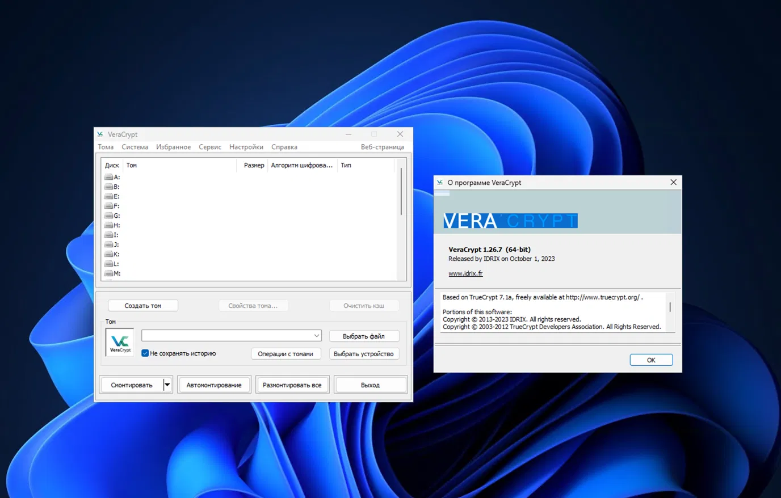Image resolution: width=781 pixels, height=498 pixels.
Task: Click the 'Copyright © 2013-2023 IDRIX' line
Action: tap(512, 319)
